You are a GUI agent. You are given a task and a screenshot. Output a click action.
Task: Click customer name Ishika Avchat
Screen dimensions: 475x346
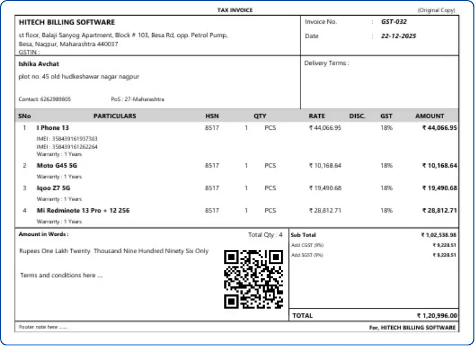(x=39, y=64)
